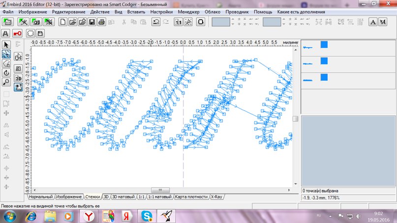Click the horizontal scrollbar thumb under canvas

point(160,190)
